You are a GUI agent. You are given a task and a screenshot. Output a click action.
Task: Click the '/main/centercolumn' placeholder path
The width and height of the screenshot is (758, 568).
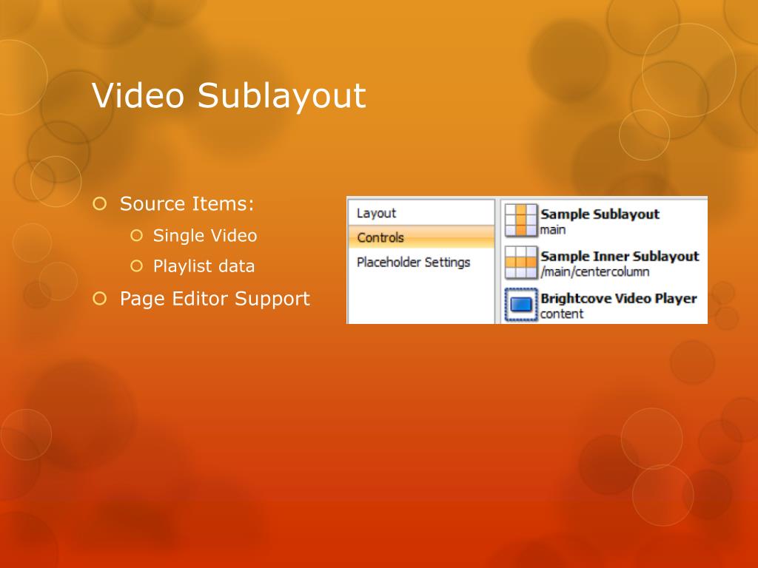pos(594,271)
